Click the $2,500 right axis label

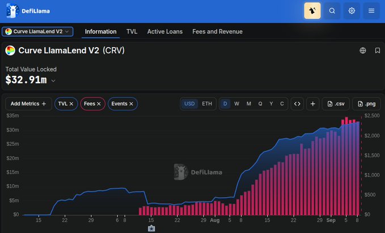coord(372,116)
